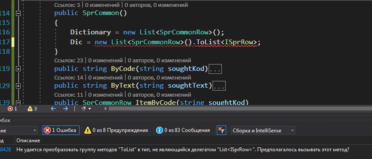
Task: Toggle the '0 из 8 Предупреждения' warnings filter
Action: [x=116, y=130]
